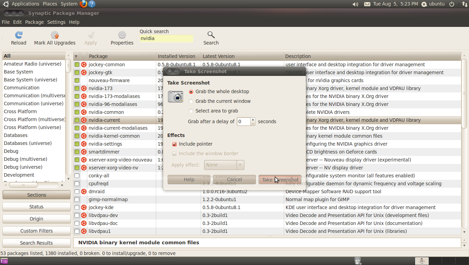Image resolution: width=469 pixels, height=265 pixels.
Task: Launch Firefox from the top panel
Action: pos(83,4)
